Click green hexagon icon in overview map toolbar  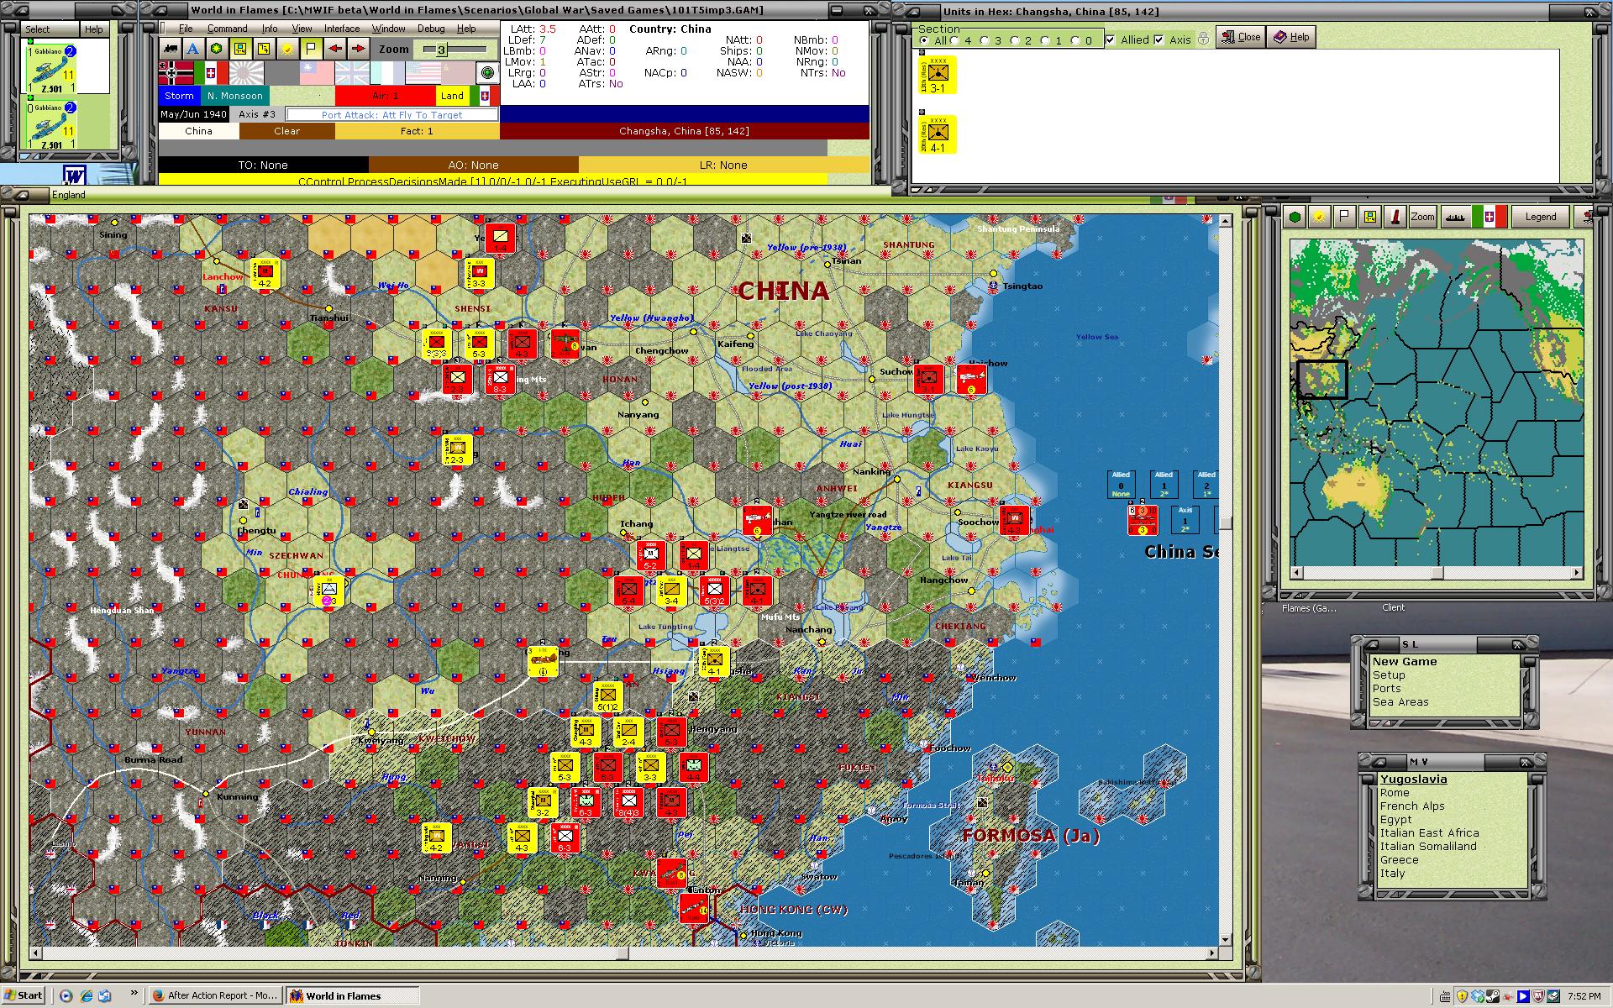pos(1295,217)
